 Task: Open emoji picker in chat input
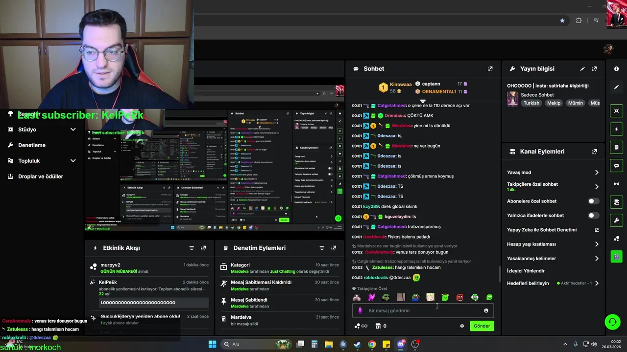click(486, 310)
